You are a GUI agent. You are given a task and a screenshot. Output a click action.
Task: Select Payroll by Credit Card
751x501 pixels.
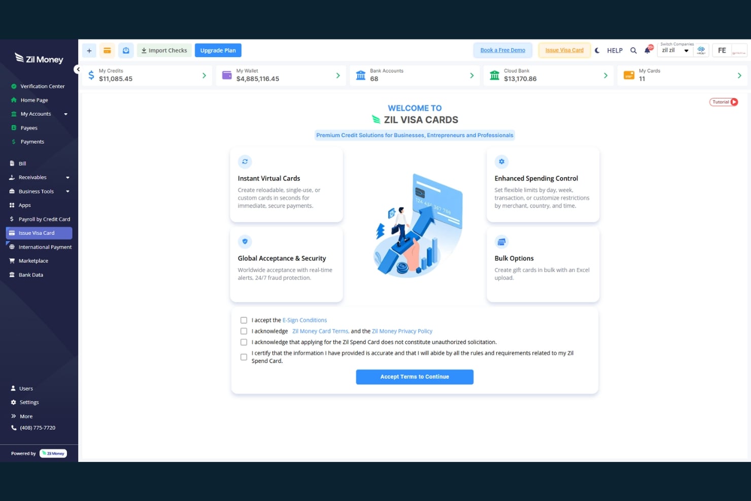click(x=44, y=219)
